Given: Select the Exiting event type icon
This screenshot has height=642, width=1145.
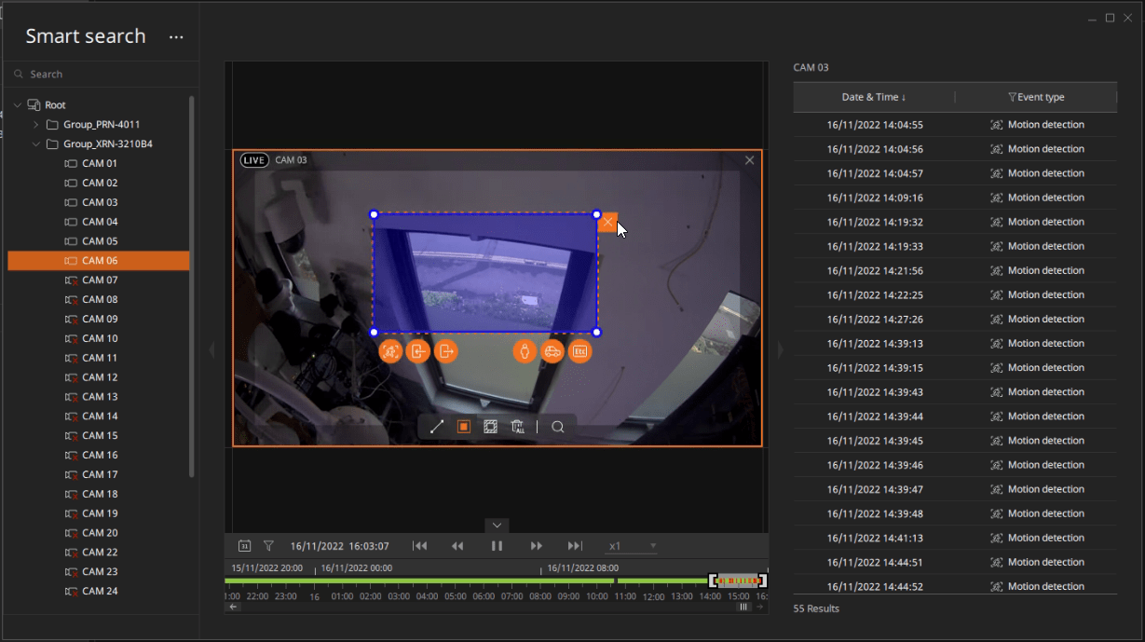Looking at the screenshot, I should (446, 351).
